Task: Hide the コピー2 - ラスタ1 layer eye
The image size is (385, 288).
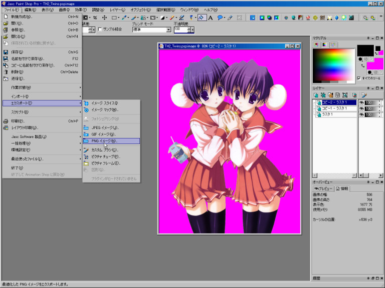Action: point(361,102)
